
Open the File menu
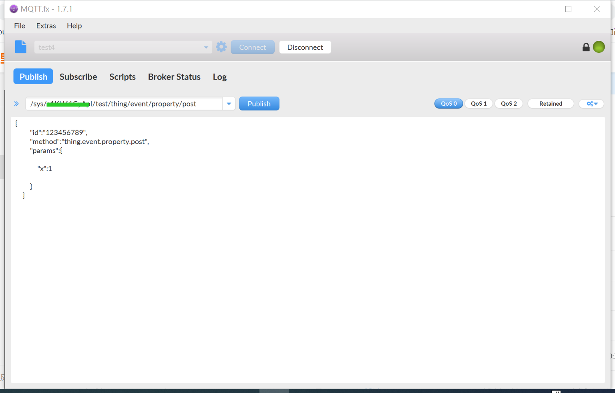pos(20,26)
